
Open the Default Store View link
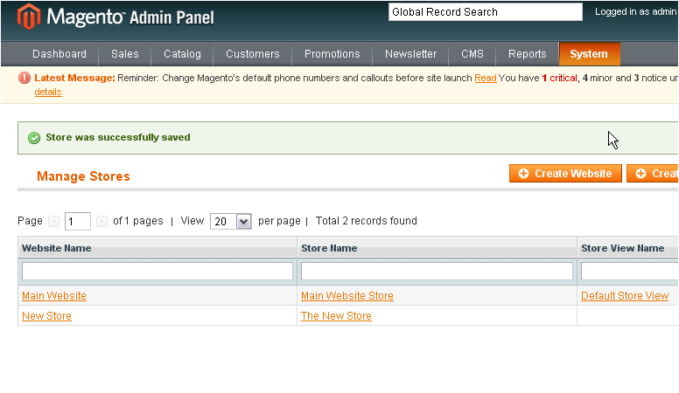(625, 296)
